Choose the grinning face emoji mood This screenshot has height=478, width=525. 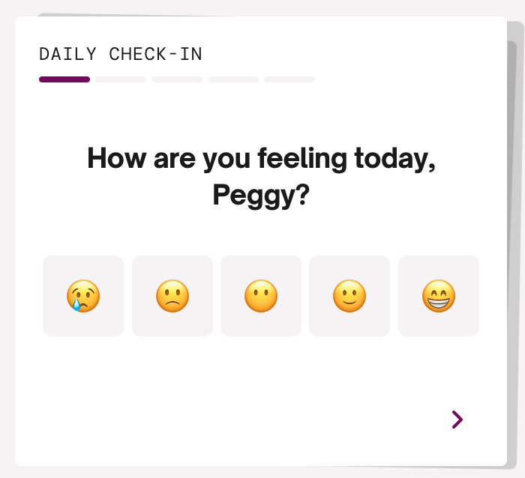click(x=439, y=296)
